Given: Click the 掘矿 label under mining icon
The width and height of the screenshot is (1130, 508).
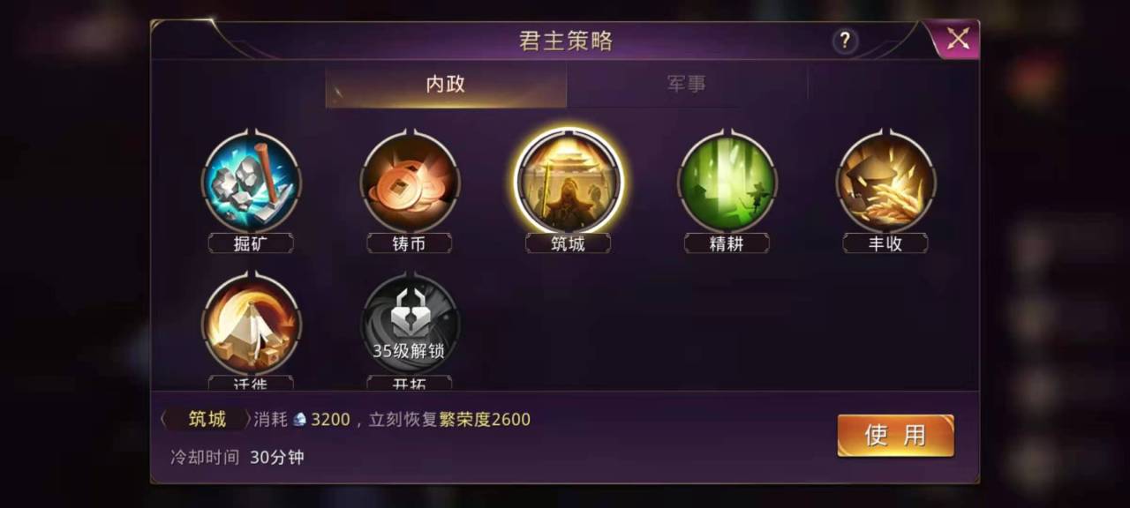Looking at the screenshot, I should [x=252, y=243].
